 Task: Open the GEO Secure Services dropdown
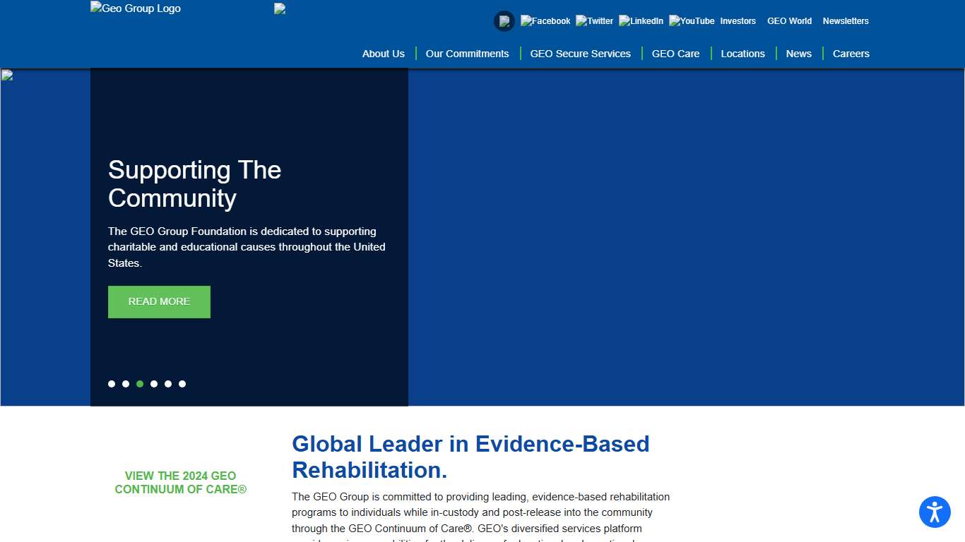tap(580, 54)
